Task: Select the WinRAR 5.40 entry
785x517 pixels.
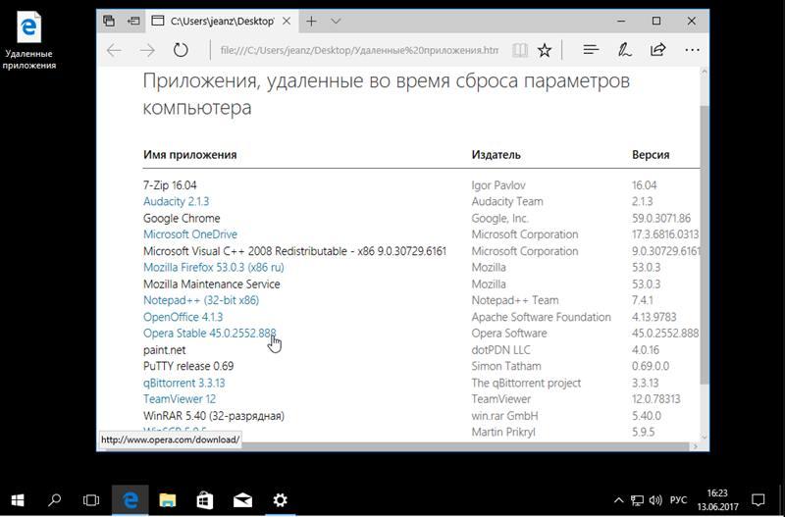Action: coord(214,416)
